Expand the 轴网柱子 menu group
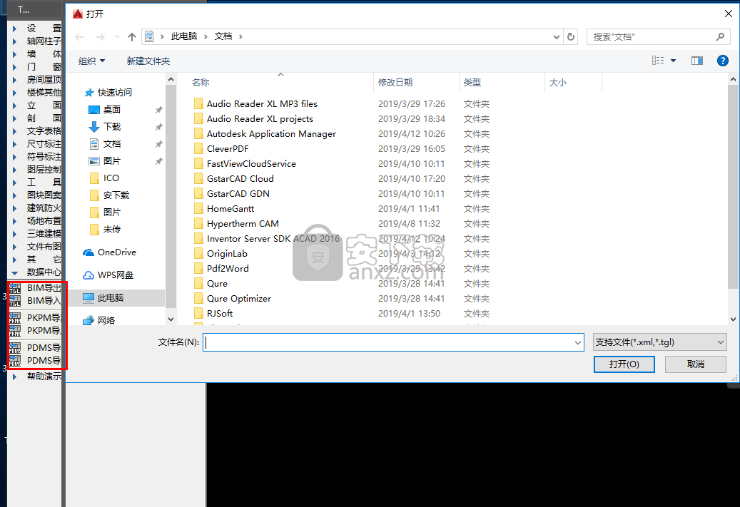Viewport: 740px width, 507px height. tap(14, 41)
